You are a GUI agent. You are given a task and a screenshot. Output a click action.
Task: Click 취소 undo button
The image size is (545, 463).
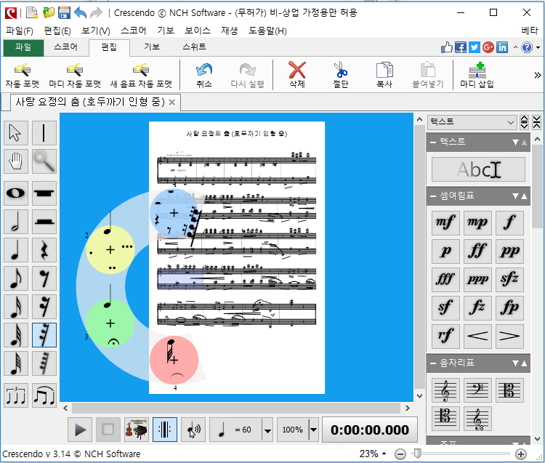click(x=204, y=75)
